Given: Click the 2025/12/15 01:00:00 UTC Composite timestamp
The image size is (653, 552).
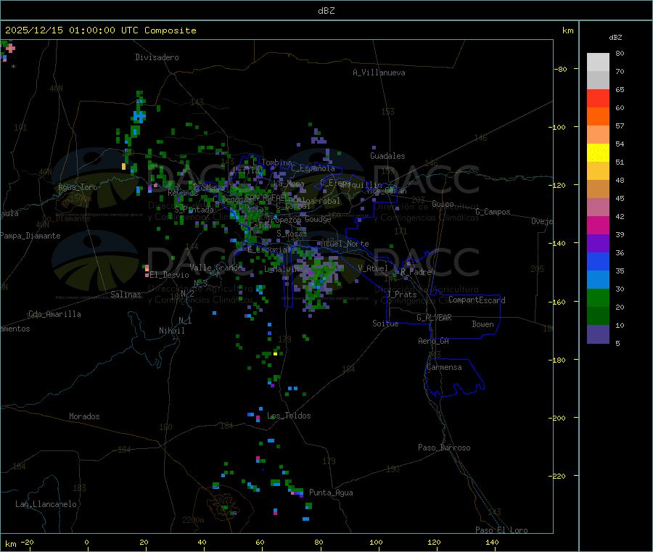Looking at the screenshot, I should pos(100,30).
